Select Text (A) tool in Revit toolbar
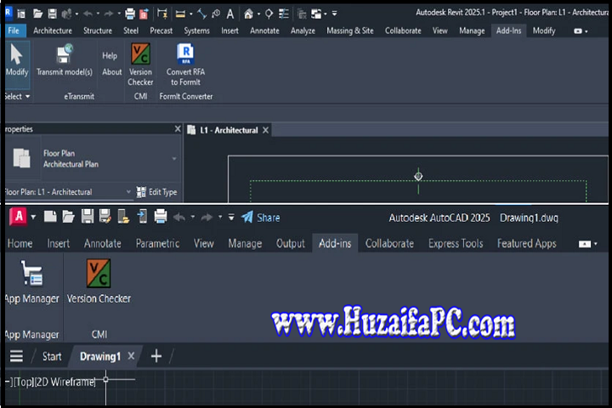The height and width of the screenshot is (408, 612). click(x=230, y=14)
